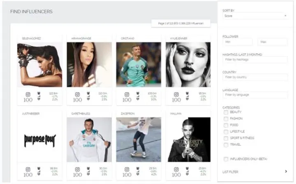
Task: Open the Sort By Score dropdown
Action: coord(254,16)
